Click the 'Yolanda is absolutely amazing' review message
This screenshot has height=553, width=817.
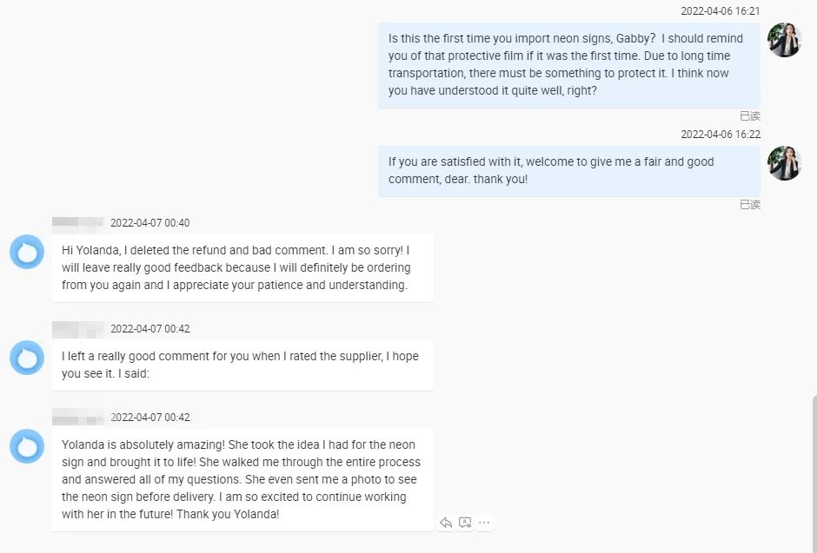242,479
